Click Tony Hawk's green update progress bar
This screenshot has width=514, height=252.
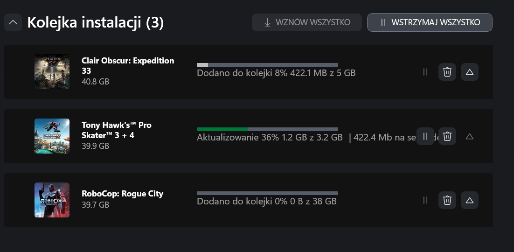pyautogui.click(x=267, y=129)
